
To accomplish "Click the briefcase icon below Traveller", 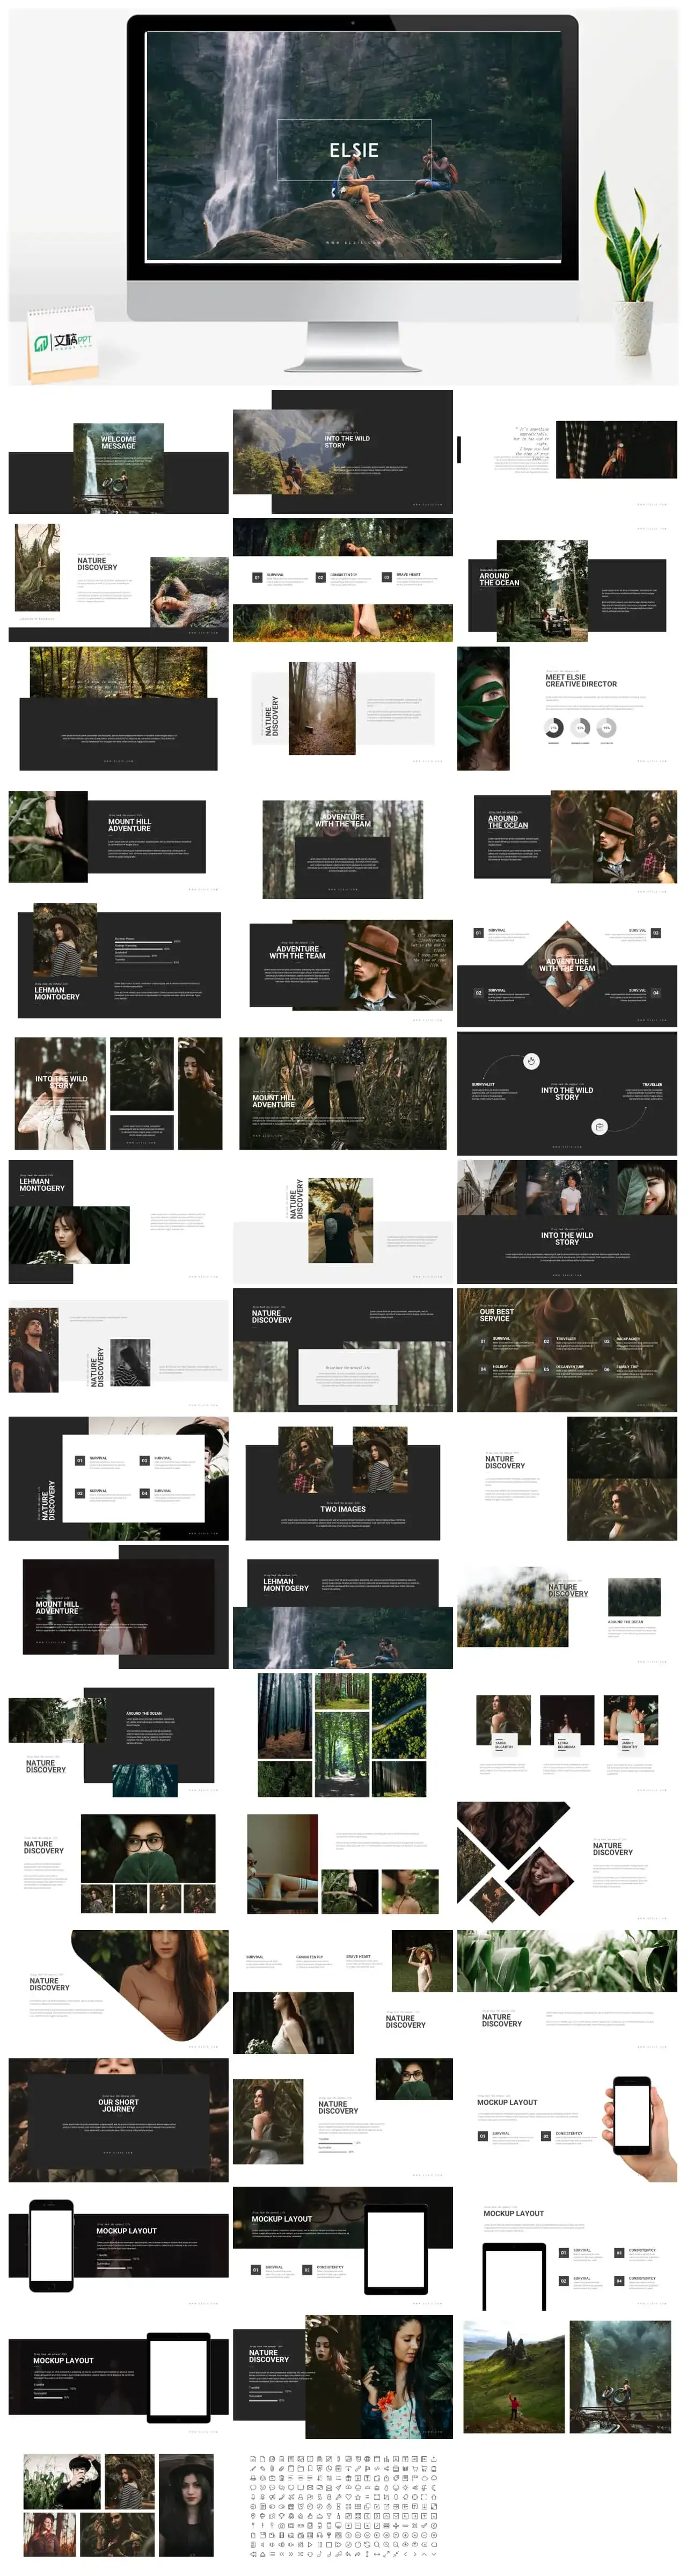I will pos(599,1127).
